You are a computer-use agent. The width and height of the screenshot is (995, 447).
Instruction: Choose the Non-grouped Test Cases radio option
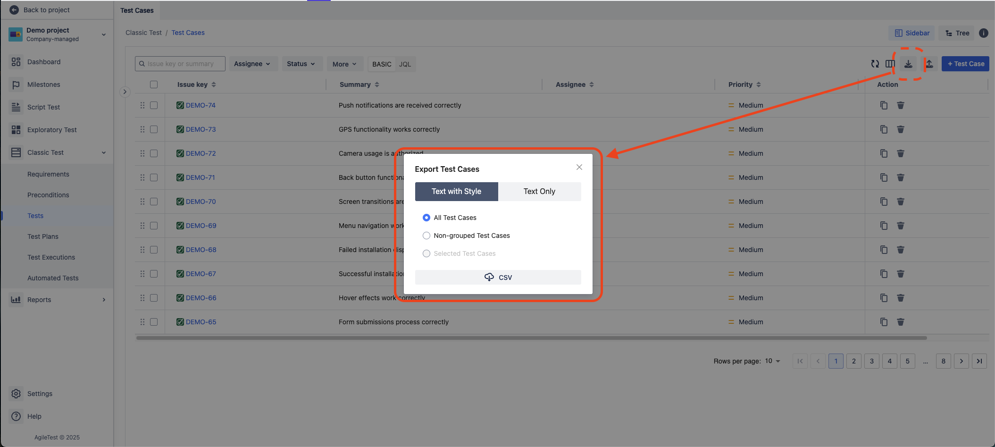point(426,236)
